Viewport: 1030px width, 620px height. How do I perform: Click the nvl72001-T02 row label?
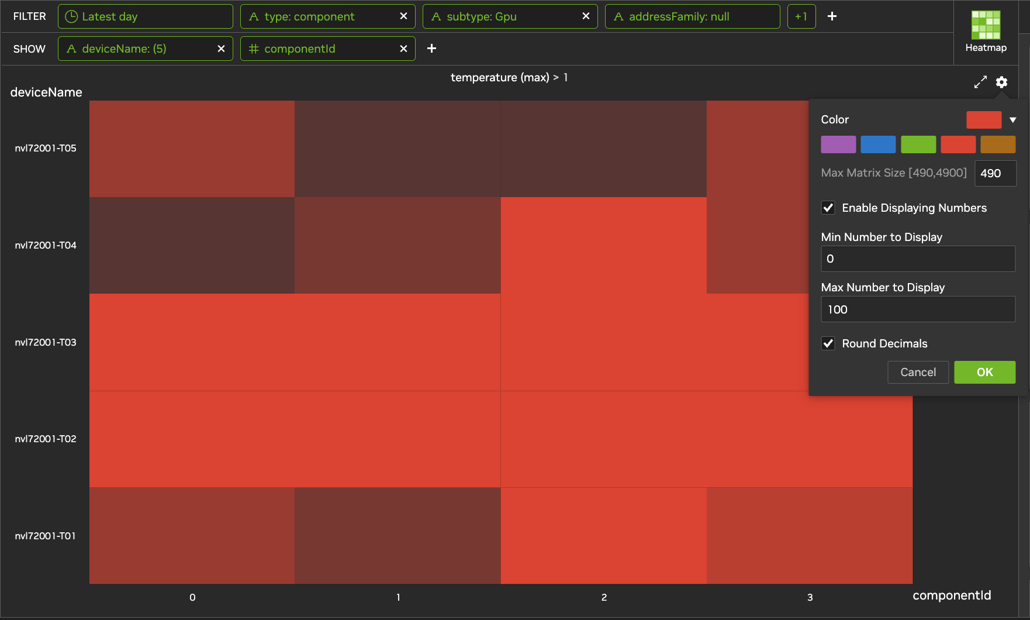(46, 439)
